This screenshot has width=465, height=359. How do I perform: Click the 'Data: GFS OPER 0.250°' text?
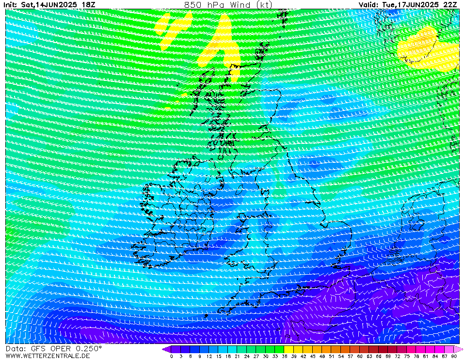click(x=53, y=349)
